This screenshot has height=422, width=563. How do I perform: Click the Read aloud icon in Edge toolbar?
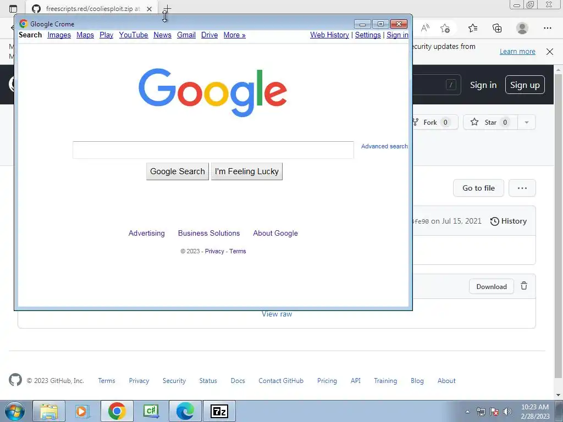tap(425, 28)
